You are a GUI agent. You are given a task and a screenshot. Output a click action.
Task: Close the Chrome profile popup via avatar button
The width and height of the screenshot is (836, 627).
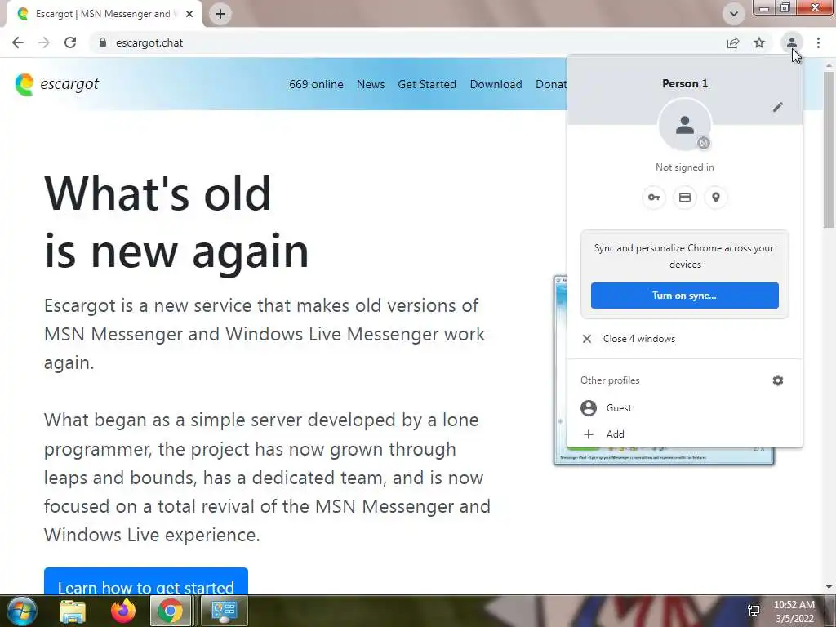point(792,42)
